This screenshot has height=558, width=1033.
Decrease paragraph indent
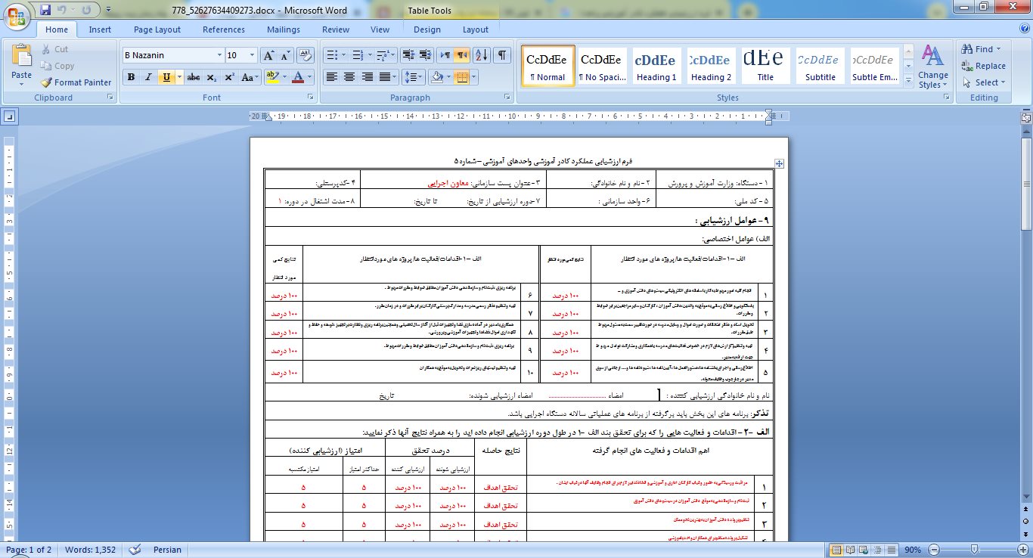408,55
